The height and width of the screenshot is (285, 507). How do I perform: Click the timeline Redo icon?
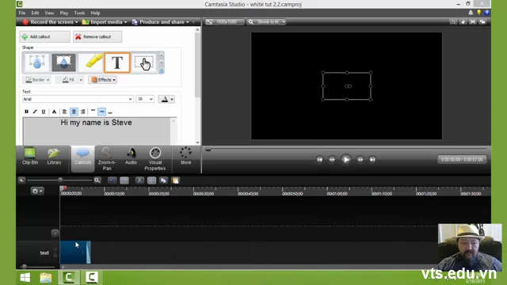pos(124,180)
